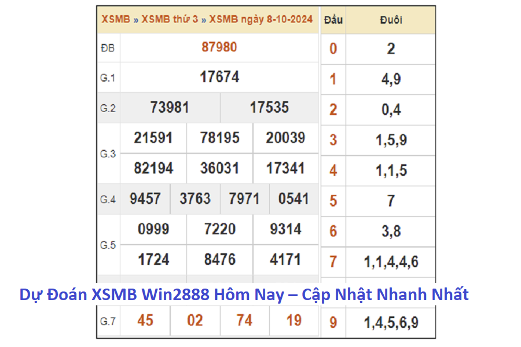Click the special prize number 87980
Viewport: 521px width, 347px height.
click(219, 47)
